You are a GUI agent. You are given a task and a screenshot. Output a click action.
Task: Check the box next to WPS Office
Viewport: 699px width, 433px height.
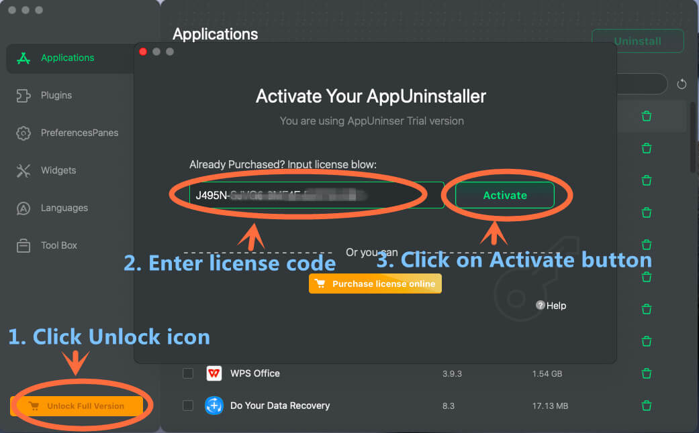[x=188, y=373]
